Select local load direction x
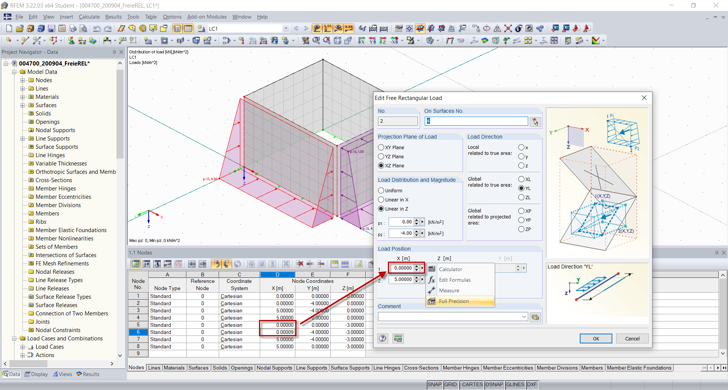Viewport: 728px width, 390px height. [522, 147]
